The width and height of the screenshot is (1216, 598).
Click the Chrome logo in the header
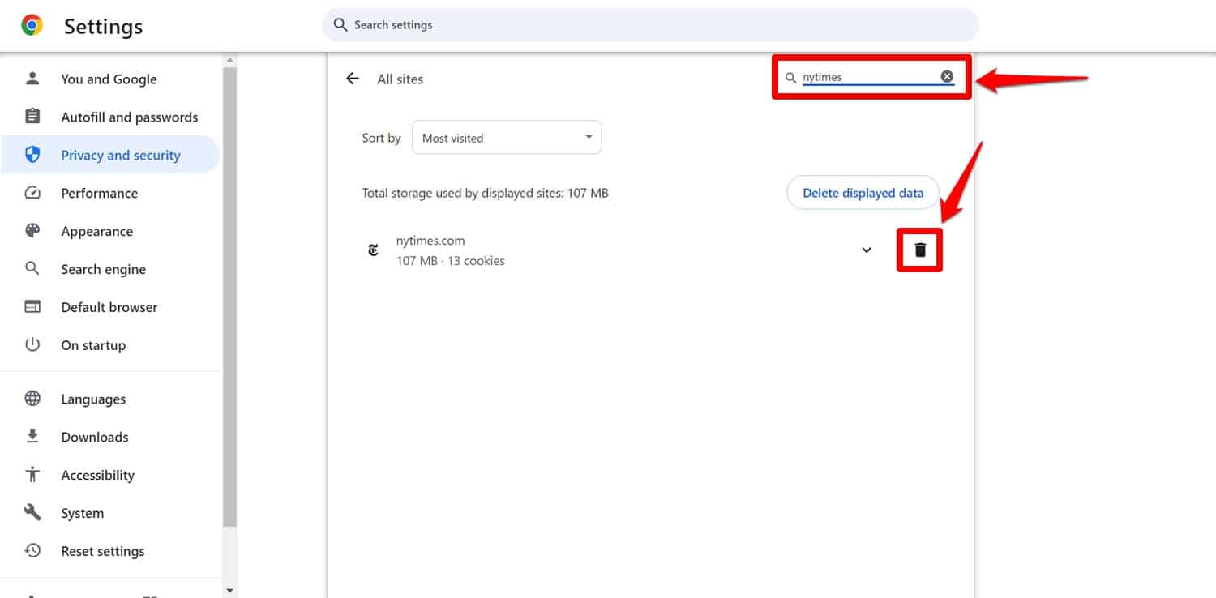(32, 26)
